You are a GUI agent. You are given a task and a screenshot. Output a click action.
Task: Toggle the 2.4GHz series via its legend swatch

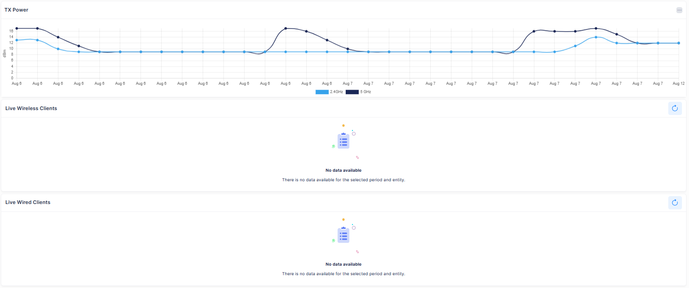(322, 92)
